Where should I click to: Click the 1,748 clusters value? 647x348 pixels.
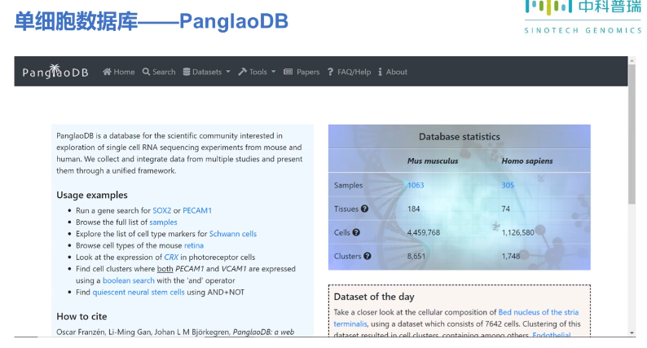(x=510, y=256)
